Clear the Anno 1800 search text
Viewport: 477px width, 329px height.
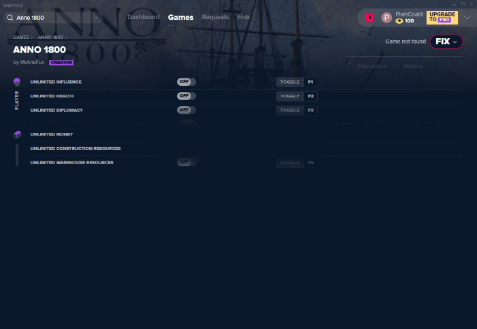97,18
